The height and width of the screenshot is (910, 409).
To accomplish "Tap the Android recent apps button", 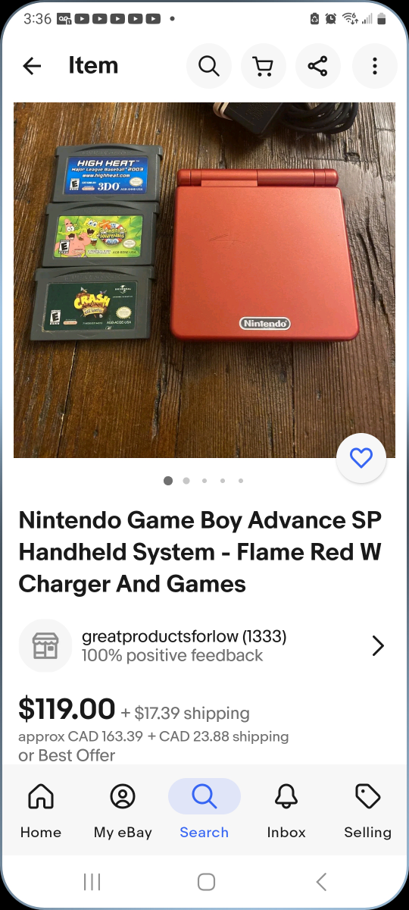I will (x=92, y=881).
